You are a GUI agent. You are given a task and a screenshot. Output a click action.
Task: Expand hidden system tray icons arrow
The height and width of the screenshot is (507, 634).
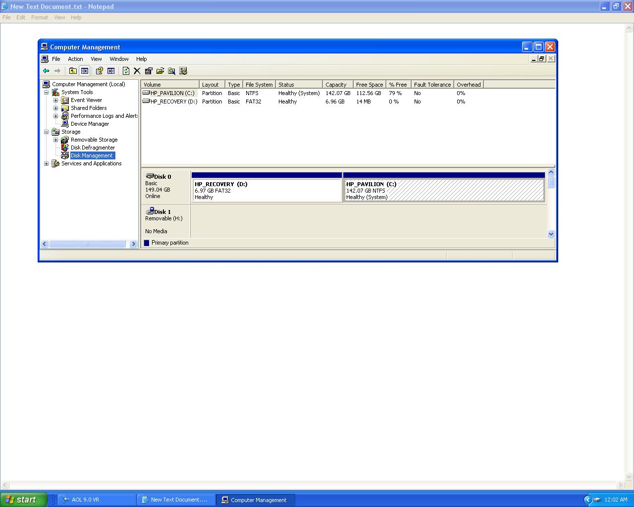pyautogui.click(x=587, y=500)
